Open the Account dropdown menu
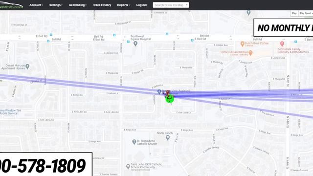The width and height of the screenshot is (313, 176). (x=36, y=5)
